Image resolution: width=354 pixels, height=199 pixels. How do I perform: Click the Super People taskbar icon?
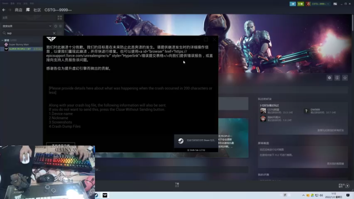pyautogui.click(x=105, y=195)
